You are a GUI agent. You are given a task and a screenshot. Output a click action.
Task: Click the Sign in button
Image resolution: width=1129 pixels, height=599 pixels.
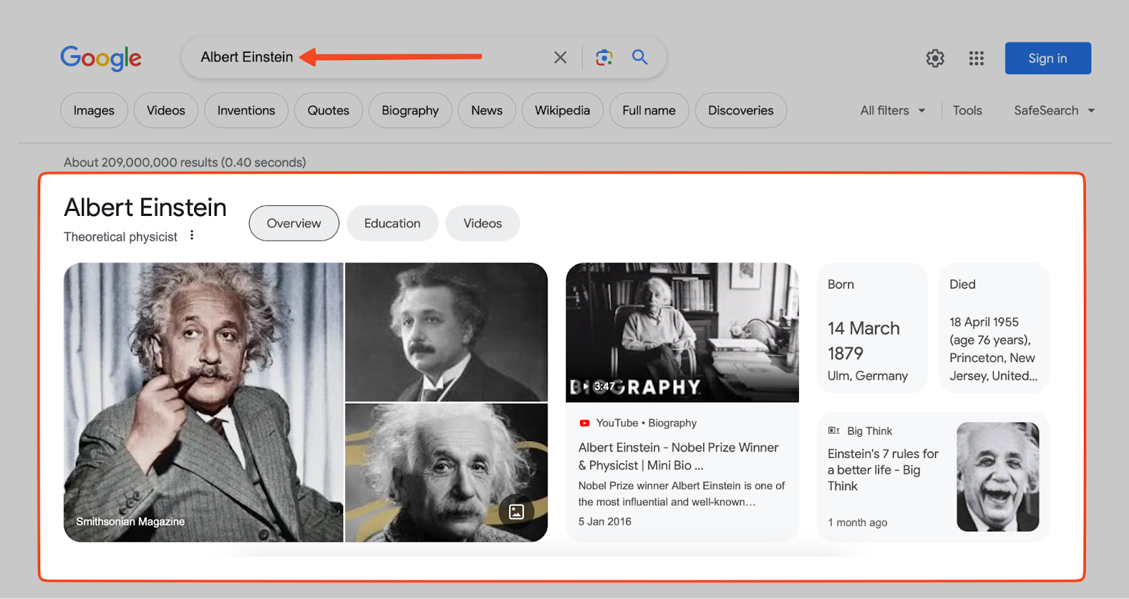click(x=1048, y=59)
